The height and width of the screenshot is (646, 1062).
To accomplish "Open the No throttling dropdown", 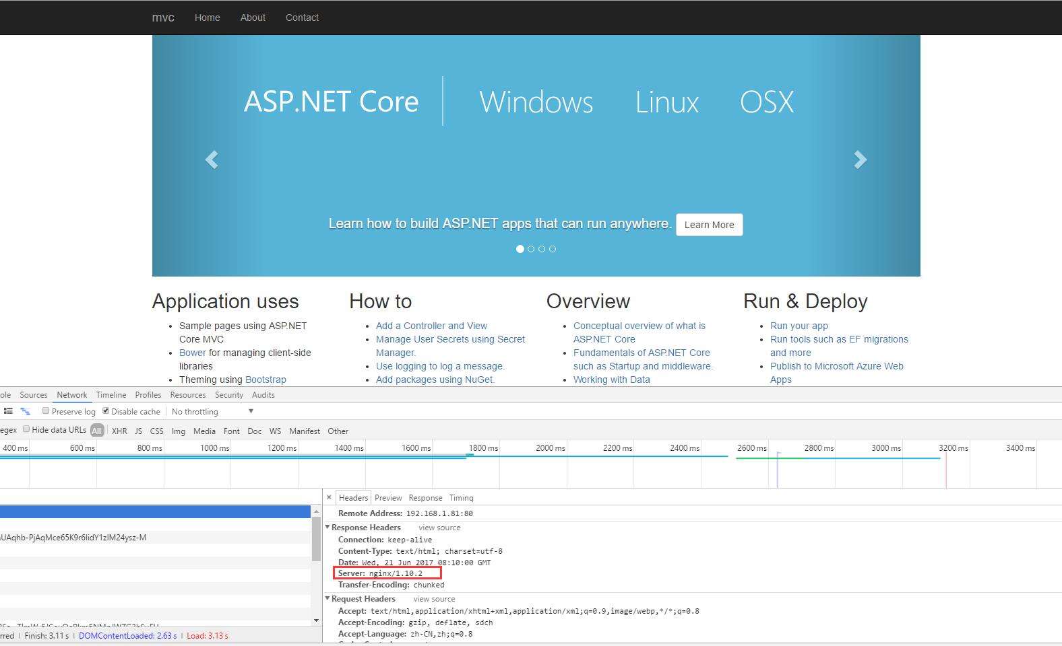I will click(x=212, y=411).
